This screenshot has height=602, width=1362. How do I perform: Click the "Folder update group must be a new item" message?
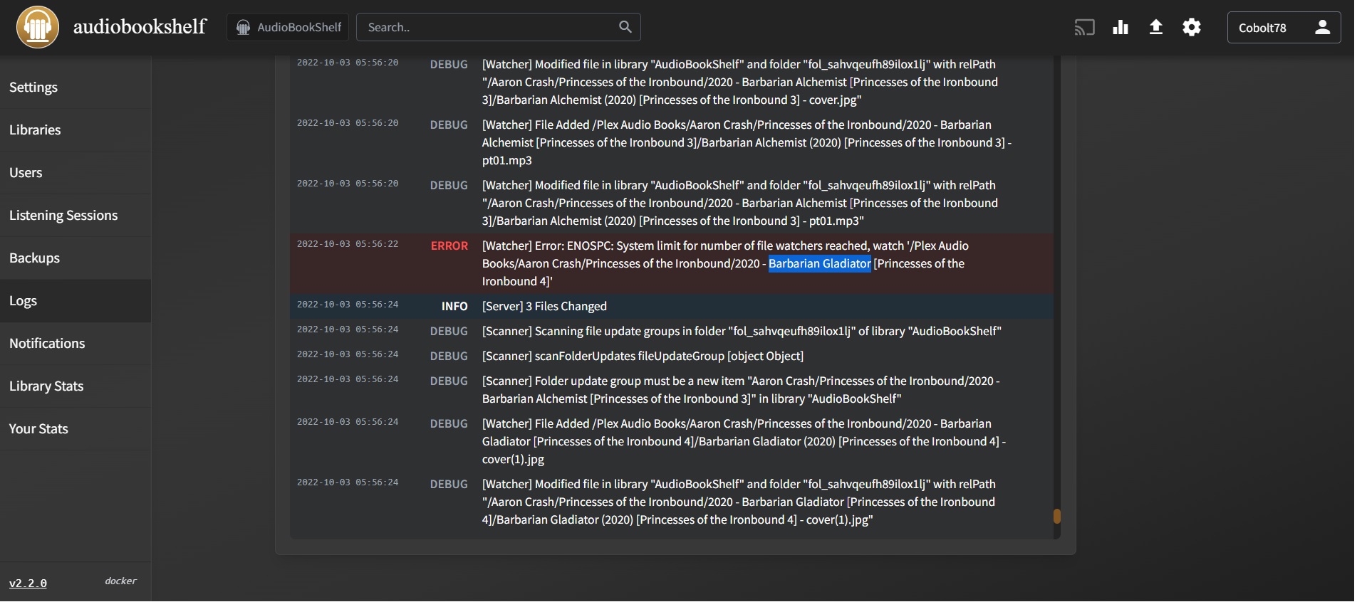pos(741,390)
